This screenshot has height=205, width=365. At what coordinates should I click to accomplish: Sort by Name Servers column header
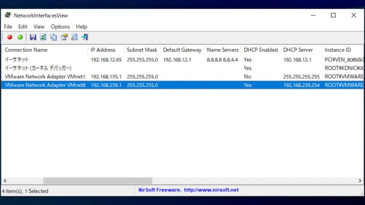pos(223,50)
